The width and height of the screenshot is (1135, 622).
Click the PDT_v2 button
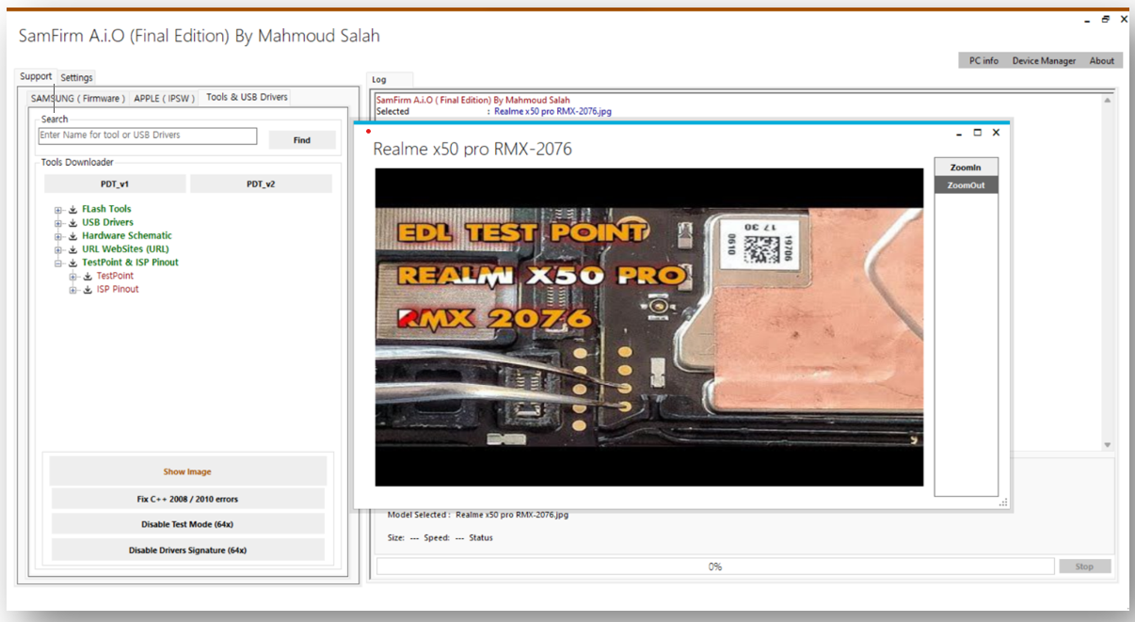coord(261,183)
